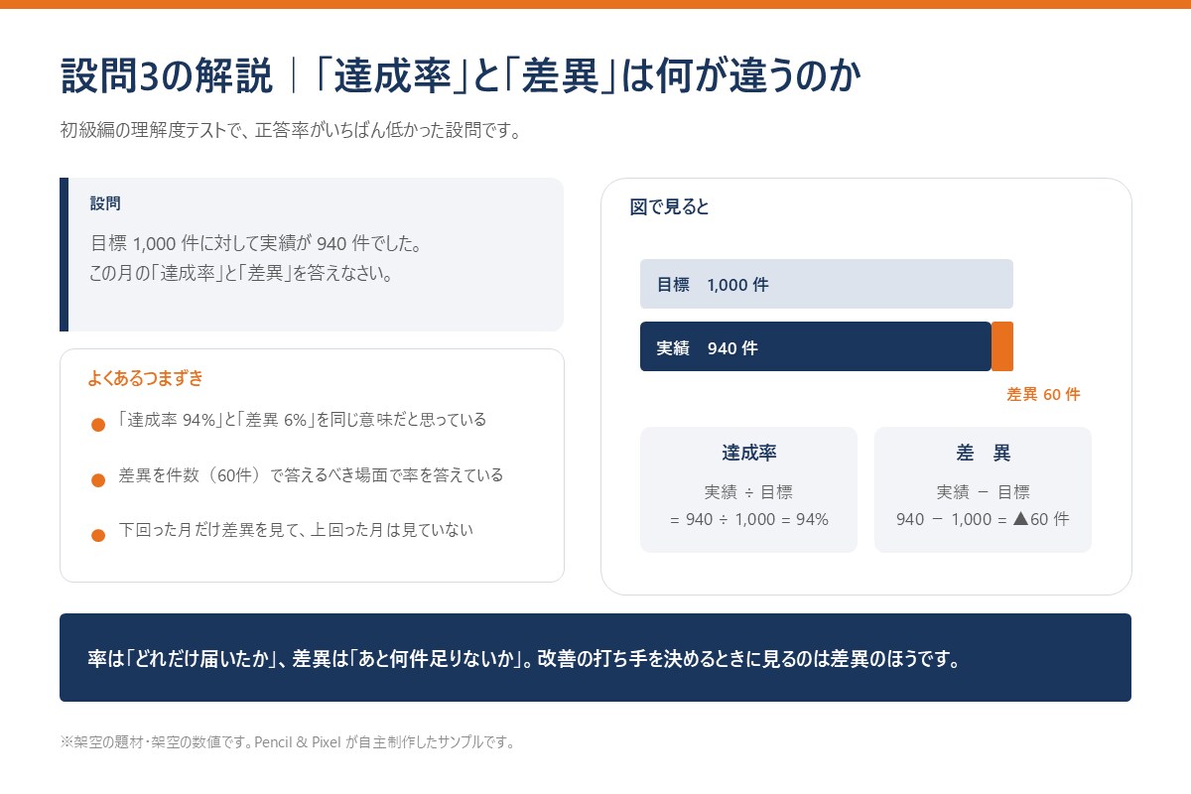The height and width of the screenshot is (794, 1191).
Task: Select bullet 差異を件数（60件）で答えるべき場面で率を答えている
Action: tap(311, 474)
